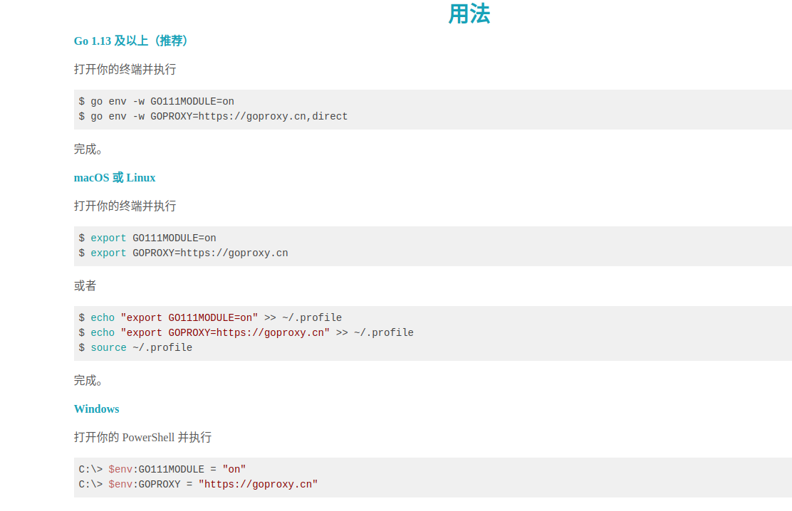Click the "export GOPROXY=https://goproxy.cn" code line

coord(184,253)
